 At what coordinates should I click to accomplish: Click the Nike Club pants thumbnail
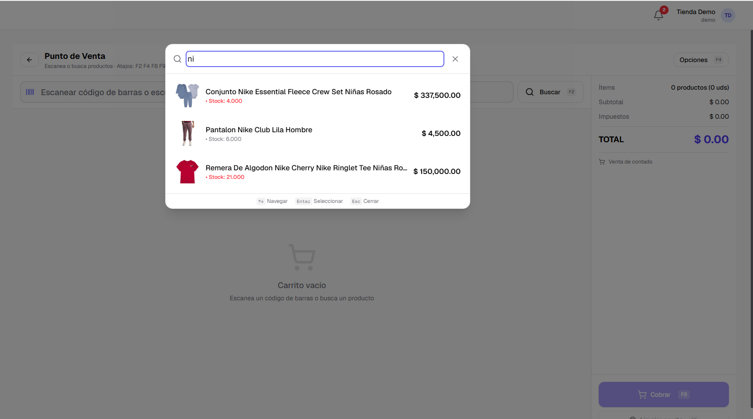tap(187, 134)
